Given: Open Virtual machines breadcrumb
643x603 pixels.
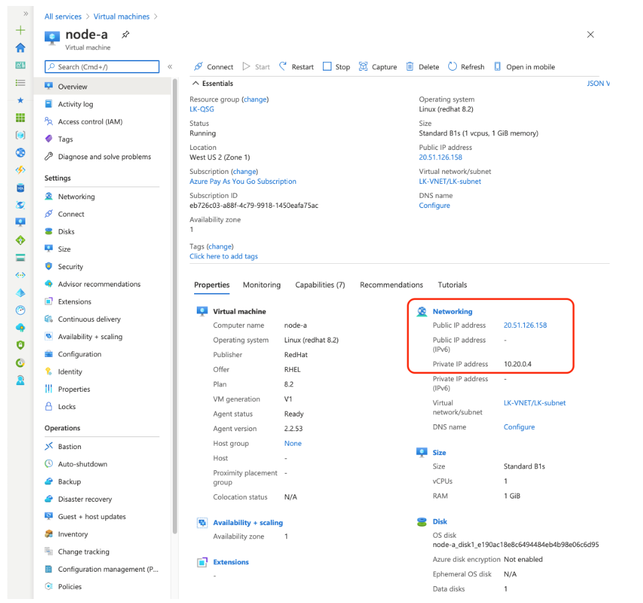Looking at the screenshot, I should pos(121,17).
